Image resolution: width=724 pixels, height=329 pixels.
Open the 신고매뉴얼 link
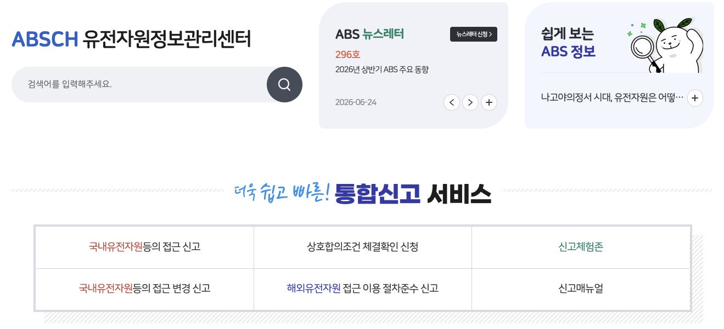pos(581,288)
